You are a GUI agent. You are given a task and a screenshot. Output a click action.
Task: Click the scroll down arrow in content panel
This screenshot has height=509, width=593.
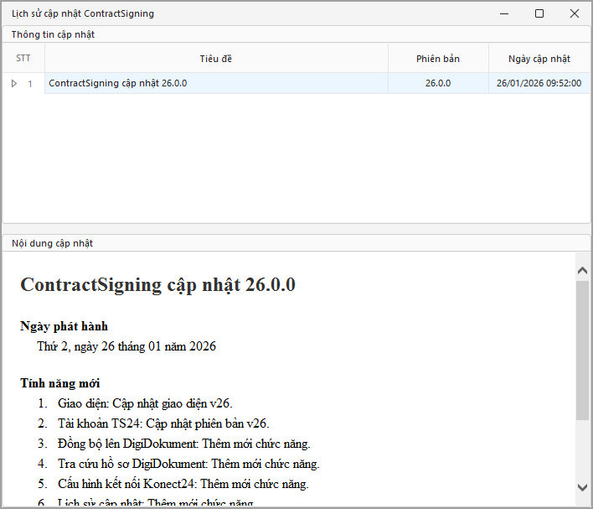pos(582,487)
